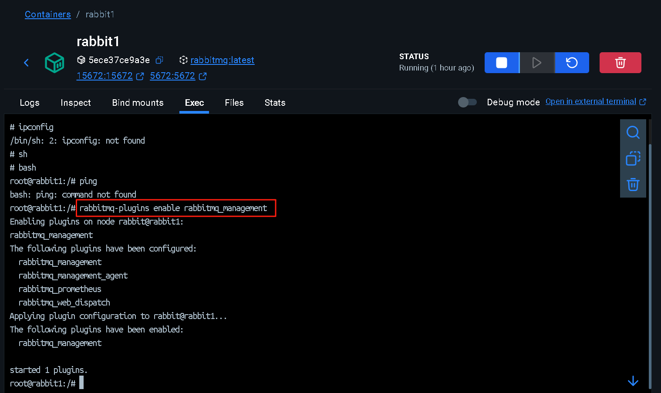Click the 'Running (1 hour ago)' status text
Screen dimensions: 661x393
[436, 68]
